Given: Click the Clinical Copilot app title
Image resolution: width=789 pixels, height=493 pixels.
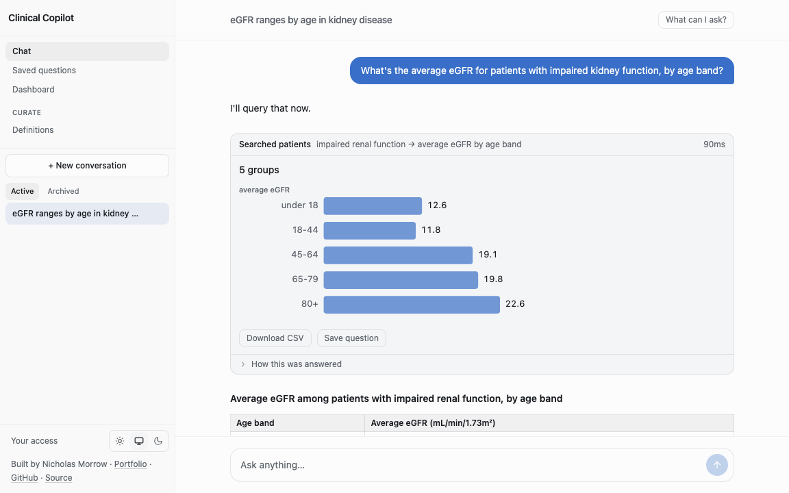Looking at the screenshot, I should (41, 18).
